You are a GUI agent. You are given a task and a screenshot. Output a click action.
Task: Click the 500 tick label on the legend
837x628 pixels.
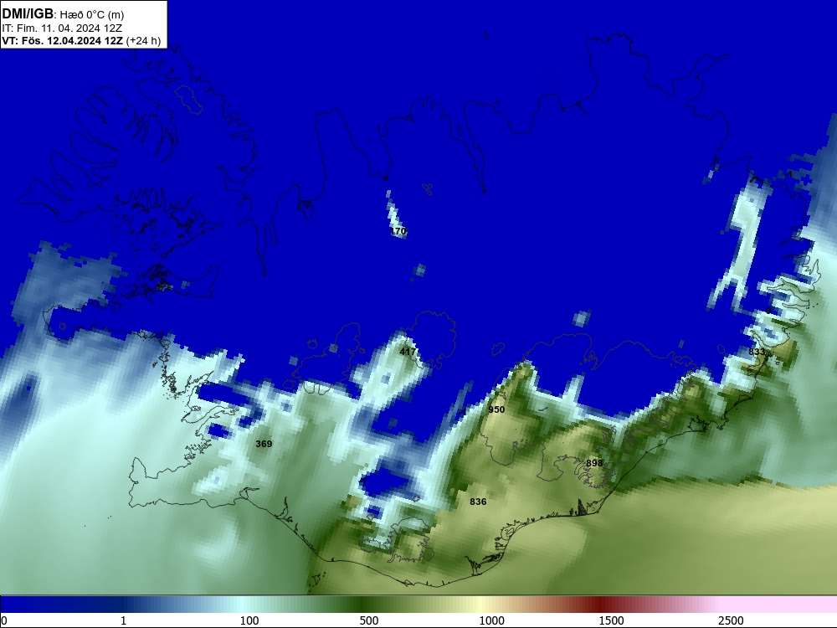[369, 620]
